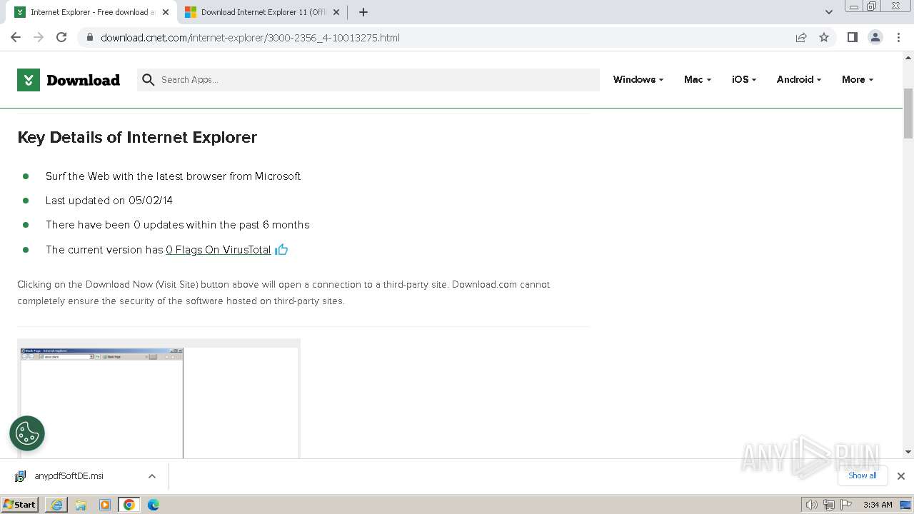
Task: Click the Key Details of Internet Explorer heading
Action: [x=137, y=137]
